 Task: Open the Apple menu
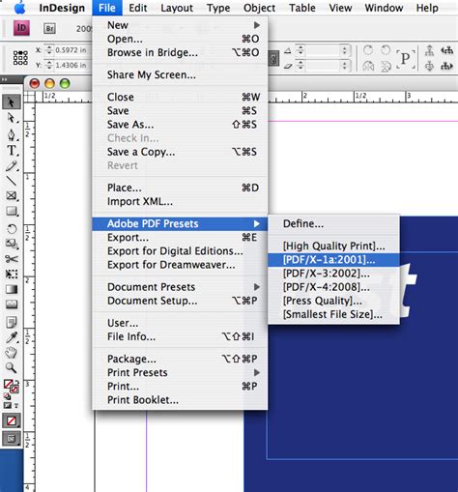click(x=20, y=8)
